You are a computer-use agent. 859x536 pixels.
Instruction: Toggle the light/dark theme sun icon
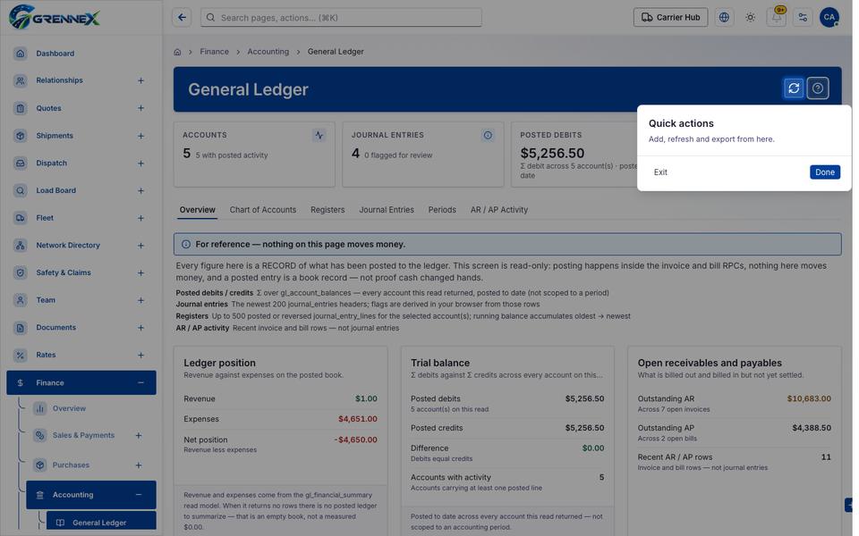[750, 18]
